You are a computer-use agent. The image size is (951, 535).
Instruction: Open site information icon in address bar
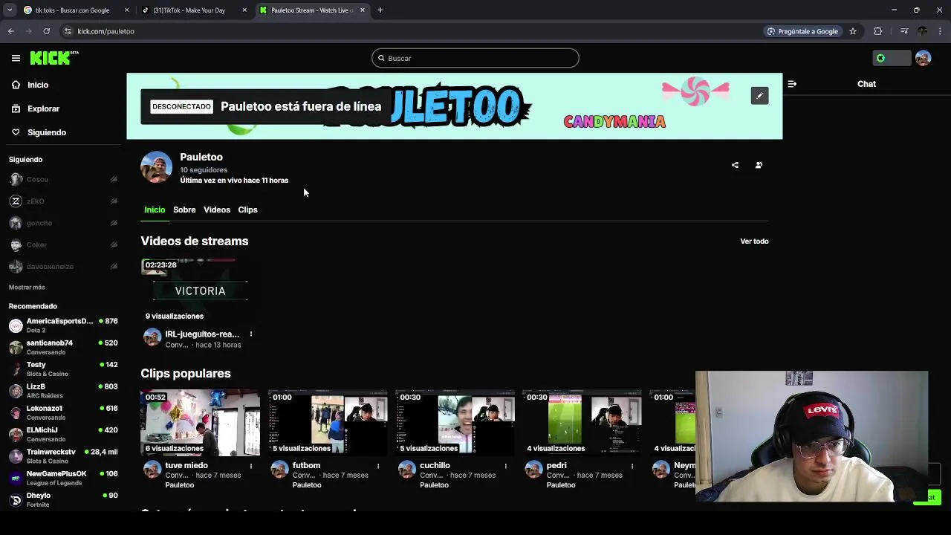click(68, 31)
